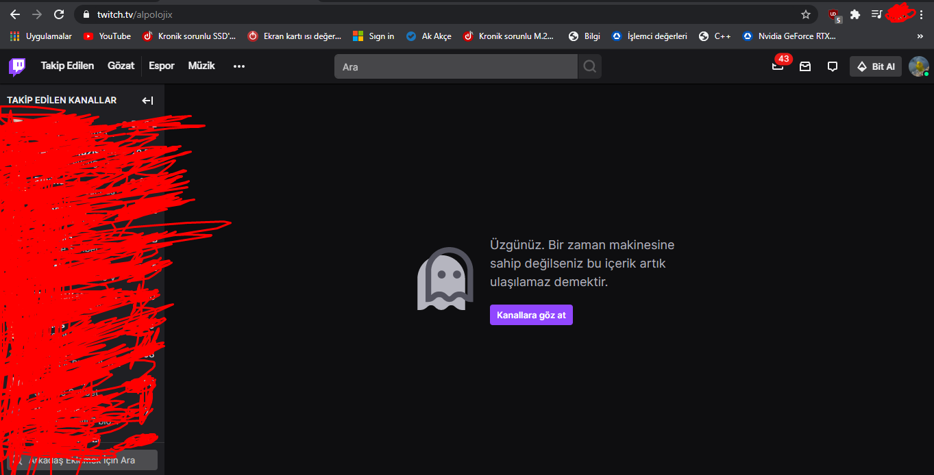Open the Gözat tab

(x=121, y=66)
